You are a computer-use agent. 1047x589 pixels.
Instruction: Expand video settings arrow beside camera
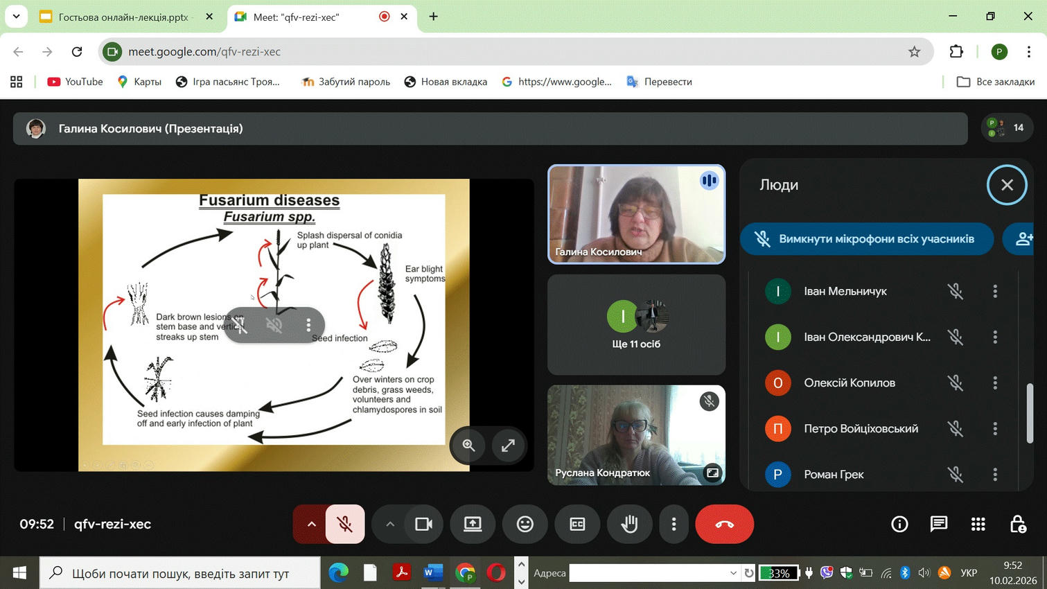(x=390, y=525)
